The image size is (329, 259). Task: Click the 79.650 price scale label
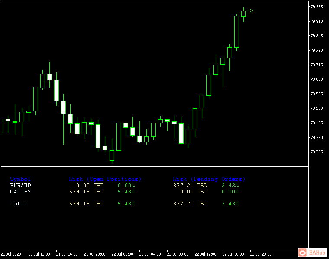tap(316, 79)
